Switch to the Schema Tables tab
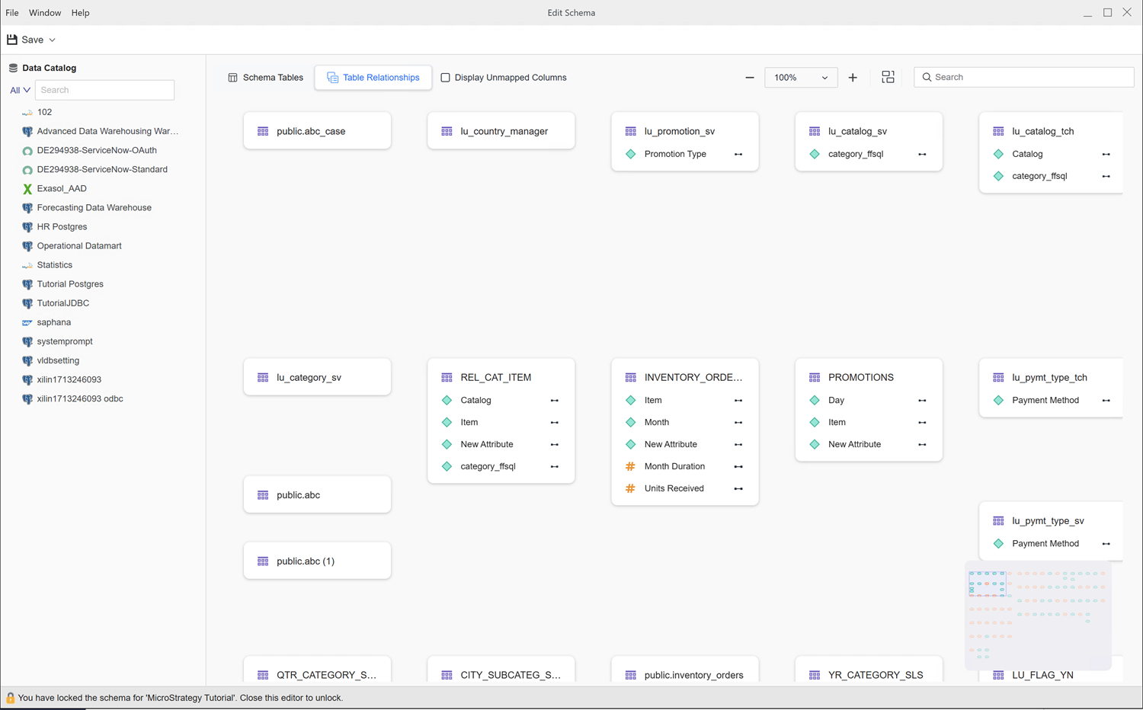This screenshot has height=710, width=1143. tap(265, 78)
